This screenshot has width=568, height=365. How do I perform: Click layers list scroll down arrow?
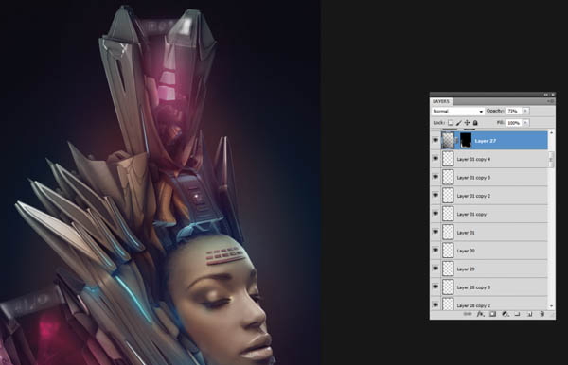551,306
